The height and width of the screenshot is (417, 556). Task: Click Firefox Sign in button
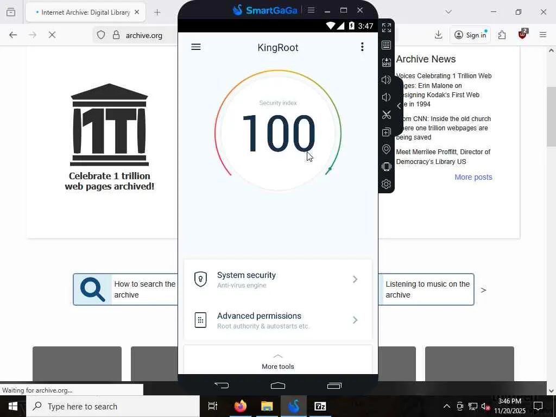click(470, 35)
